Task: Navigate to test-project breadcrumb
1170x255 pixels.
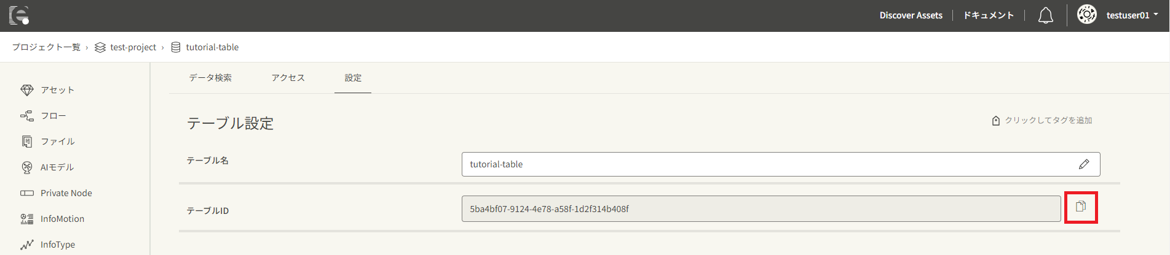Action: pyautogui.click(x=133, y=47)
